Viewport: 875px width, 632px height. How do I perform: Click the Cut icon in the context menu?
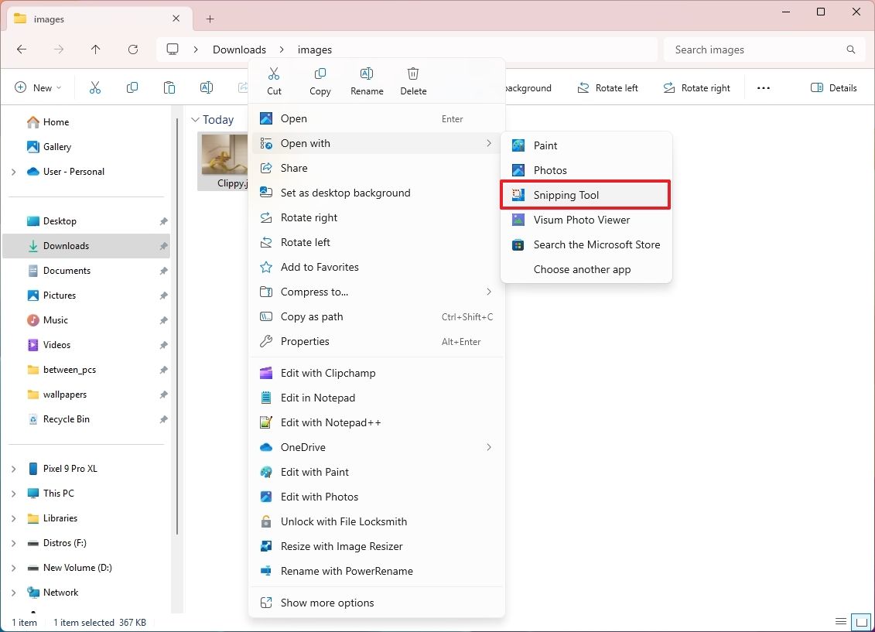[273, 73]
